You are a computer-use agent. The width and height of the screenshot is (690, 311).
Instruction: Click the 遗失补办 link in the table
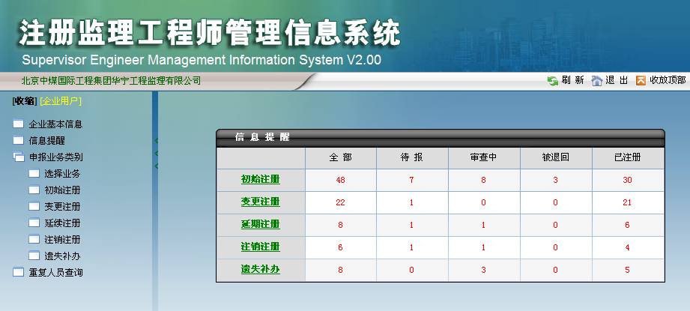260,270
